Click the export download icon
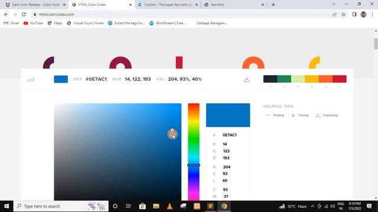 (247, 79)
